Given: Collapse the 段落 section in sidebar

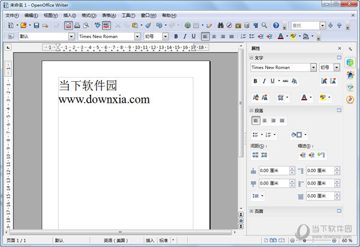Looking at the screenshot, I should [x=251, y=111].
